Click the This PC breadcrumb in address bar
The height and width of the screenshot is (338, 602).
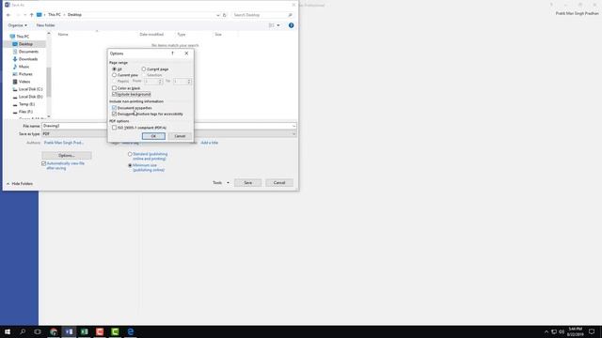click(x=55, y=15)
